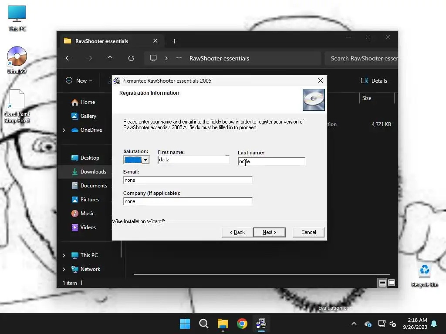Close the RawShooter essentials tab
Viewport: 446px width, 334px height.
click(155, 41)
